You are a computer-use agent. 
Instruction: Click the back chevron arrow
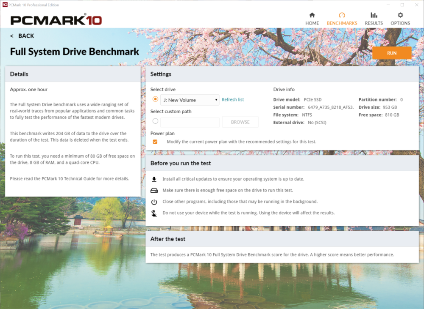click(x=11, y=36)
